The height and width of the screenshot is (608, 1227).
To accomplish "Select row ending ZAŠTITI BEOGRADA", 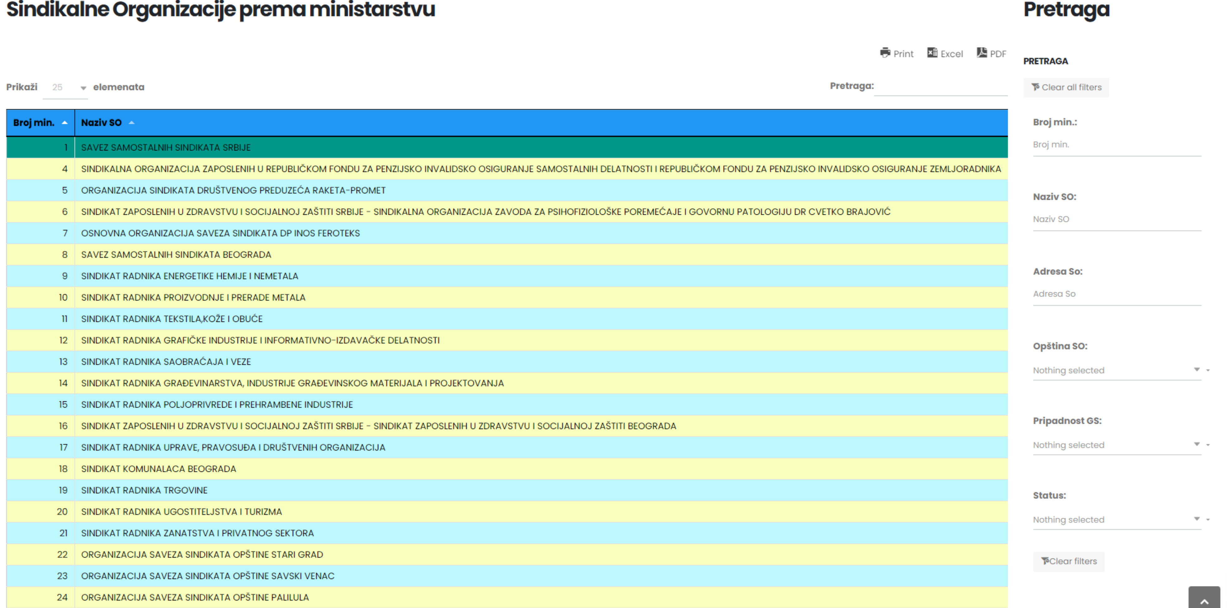I will pos(507,426).
